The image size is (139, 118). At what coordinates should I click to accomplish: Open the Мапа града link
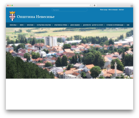point(104,10)
